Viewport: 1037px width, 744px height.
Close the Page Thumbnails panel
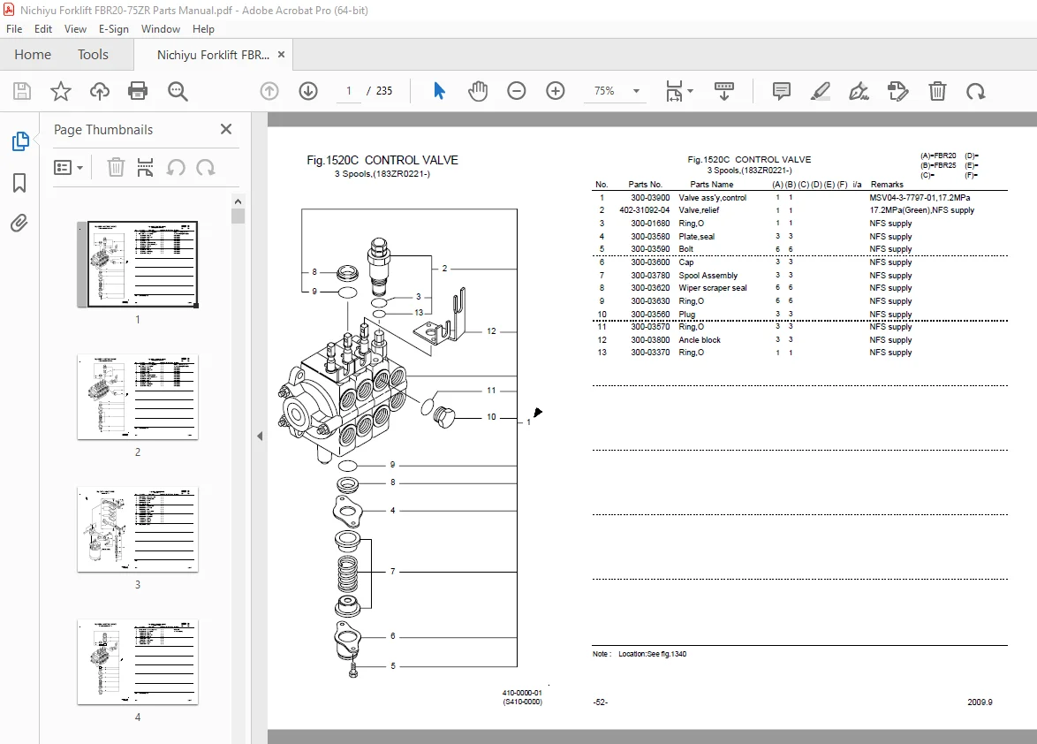[226, 129]
